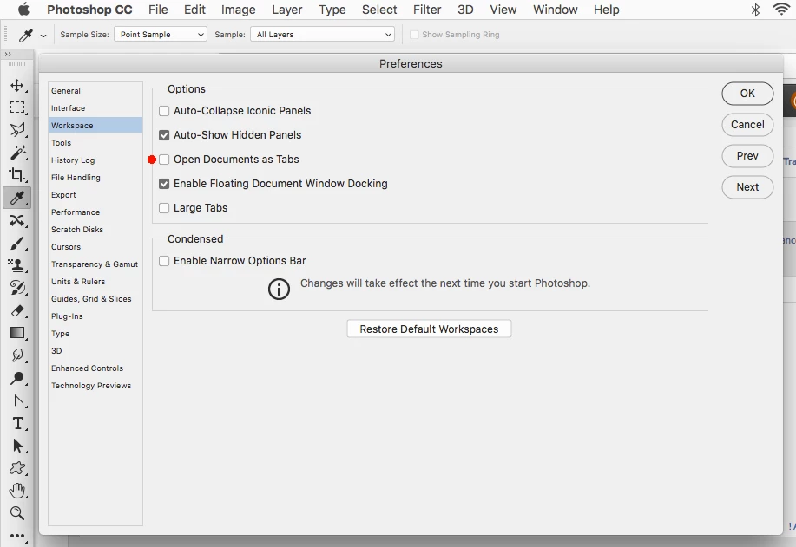Open the Filter menu
The image size is (796, 547).
[x=427, y=10]
